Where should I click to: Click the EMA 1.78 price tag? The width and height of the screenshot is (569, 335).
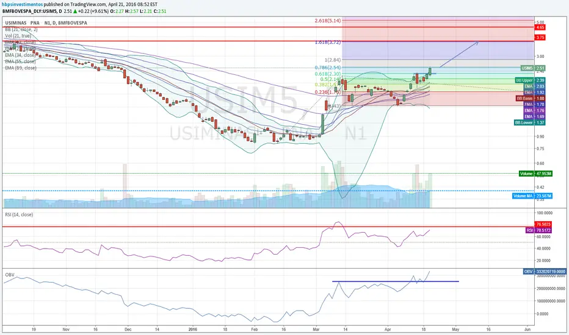534,104
